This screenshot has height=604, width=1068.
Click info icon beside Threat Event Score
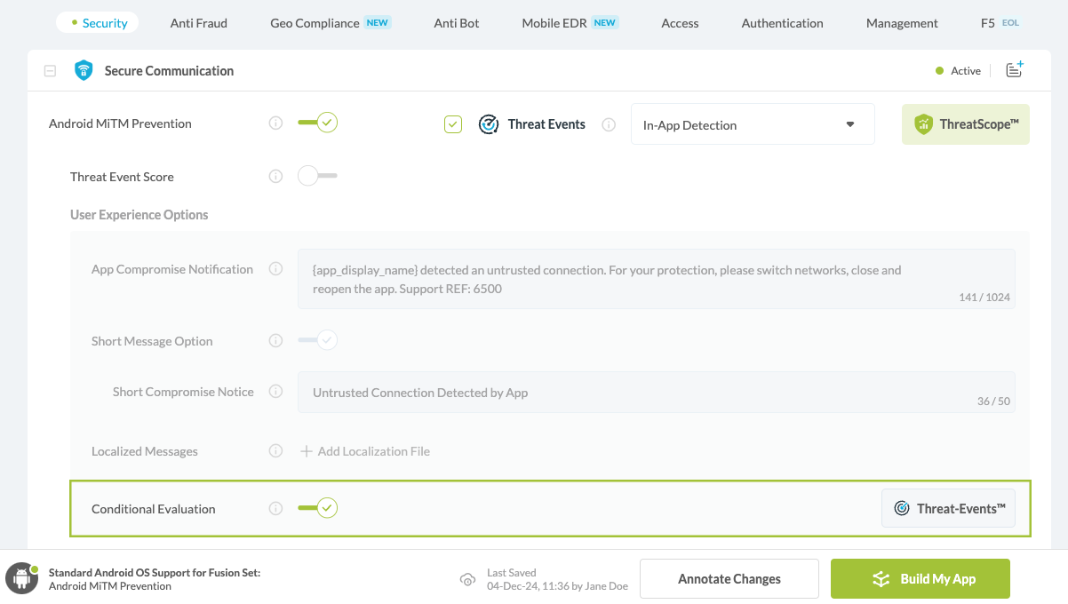point(275,177)
